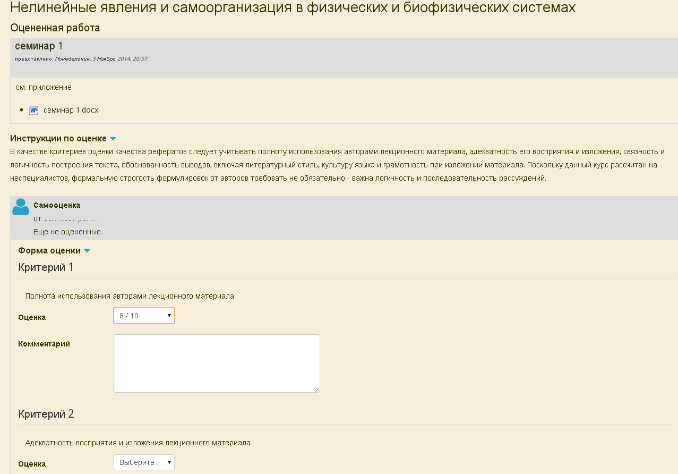This screenshot has height=474, width=678.
Task: Click the user avatar icon beside Самооценка
Action: pyautogui.click(x=21, y=207)
